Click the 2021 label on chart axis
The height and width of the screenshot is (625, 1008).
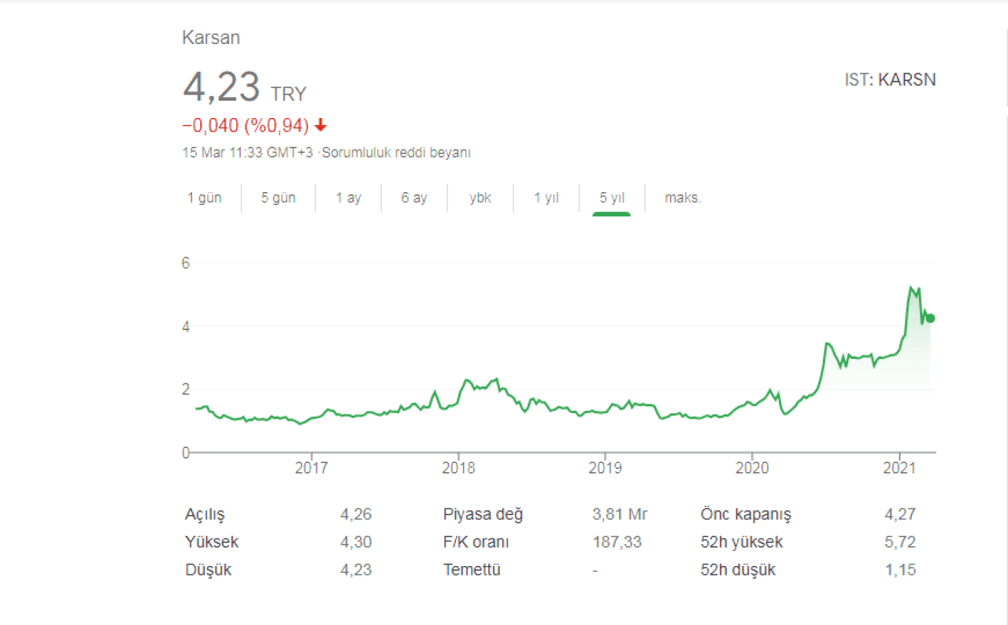[x=899, y=468]
